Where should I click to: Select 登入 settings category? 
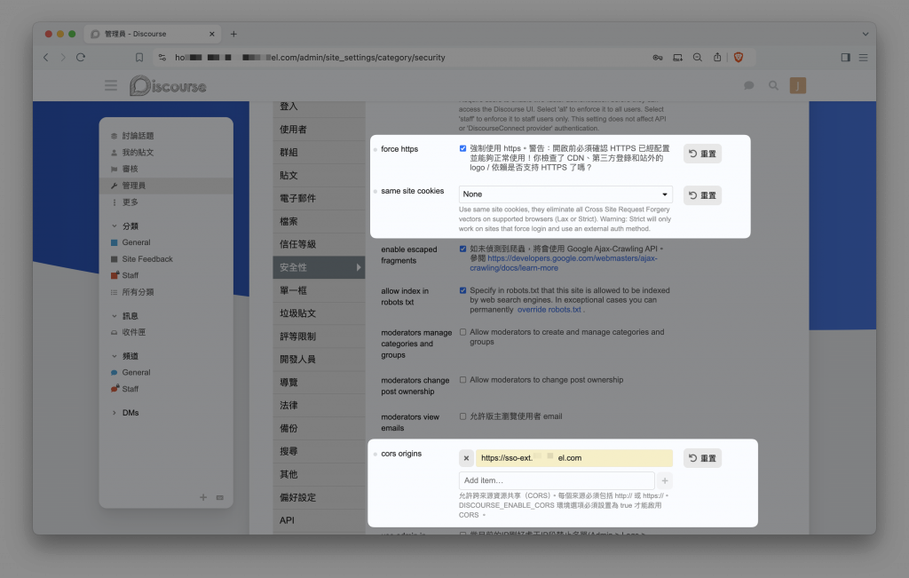coord(319,106)
